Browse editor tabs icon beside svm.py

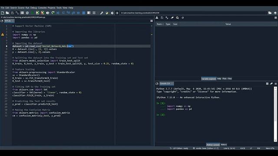click(x=2, y=21)
